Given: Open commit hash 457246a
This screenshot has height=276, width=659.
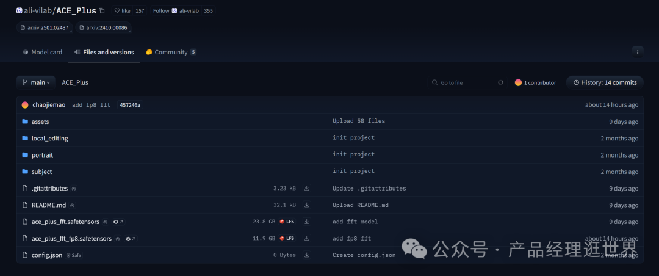Looking at the screenshot, I should (129, 105).
